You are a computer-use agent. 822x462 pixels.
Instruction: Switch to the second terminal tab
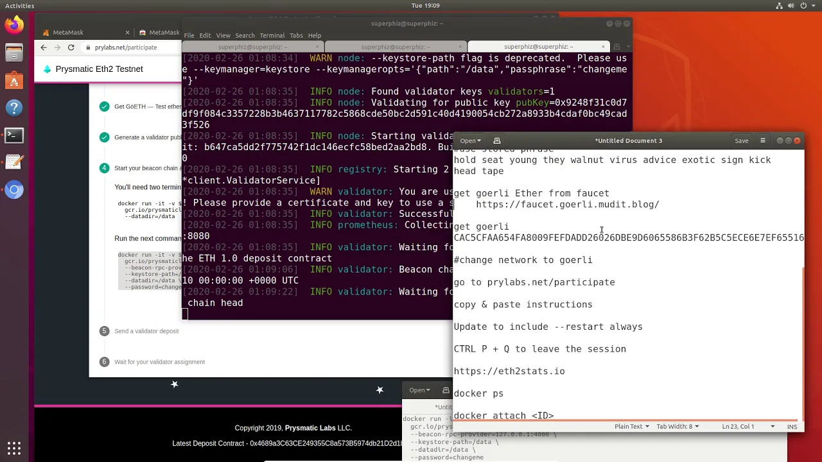(x=396, y=47)
